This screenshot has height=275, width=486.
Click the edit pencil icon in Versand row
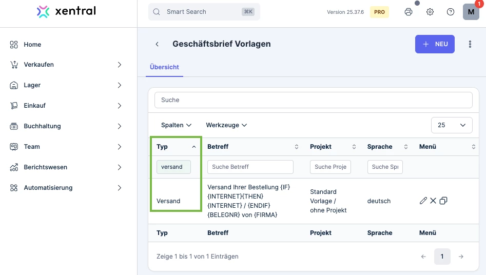(x=423, y=201)
